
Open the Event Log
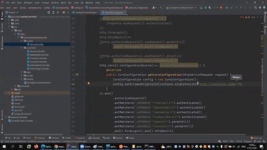coord(256,138)
